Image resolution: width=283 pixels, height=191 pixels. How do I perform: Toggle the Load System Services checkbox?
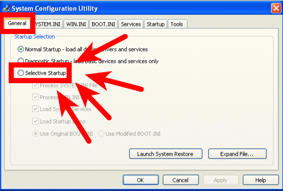pos(35,109)
